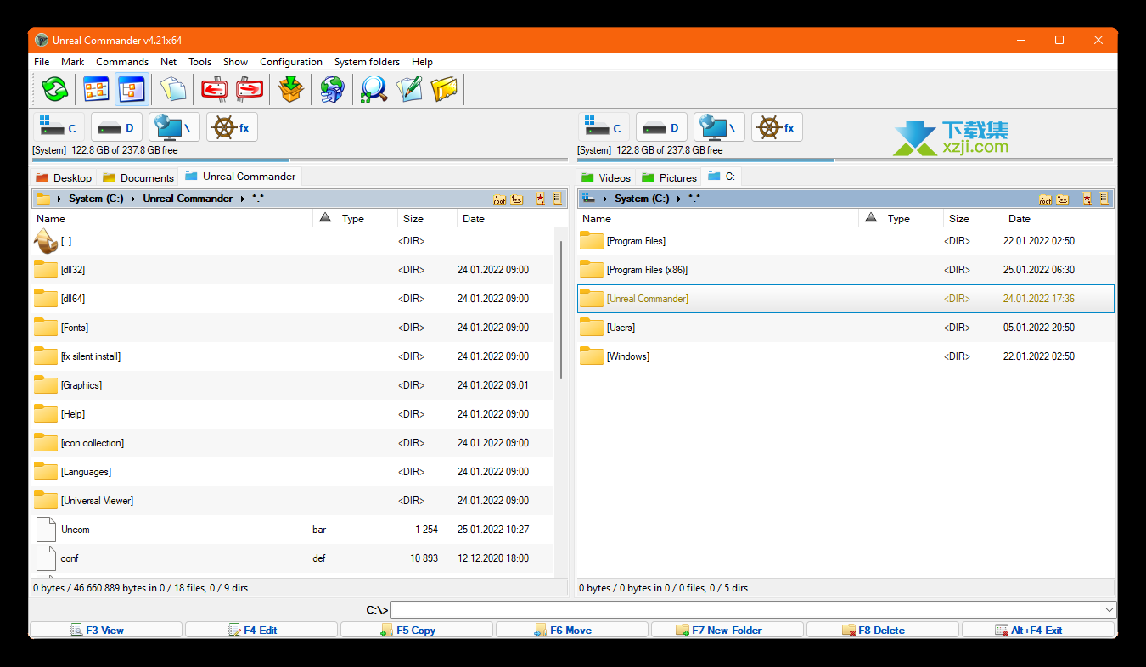Select drive C in the right panel
This screenshot has height=667, width=1146.
(604, 127)
